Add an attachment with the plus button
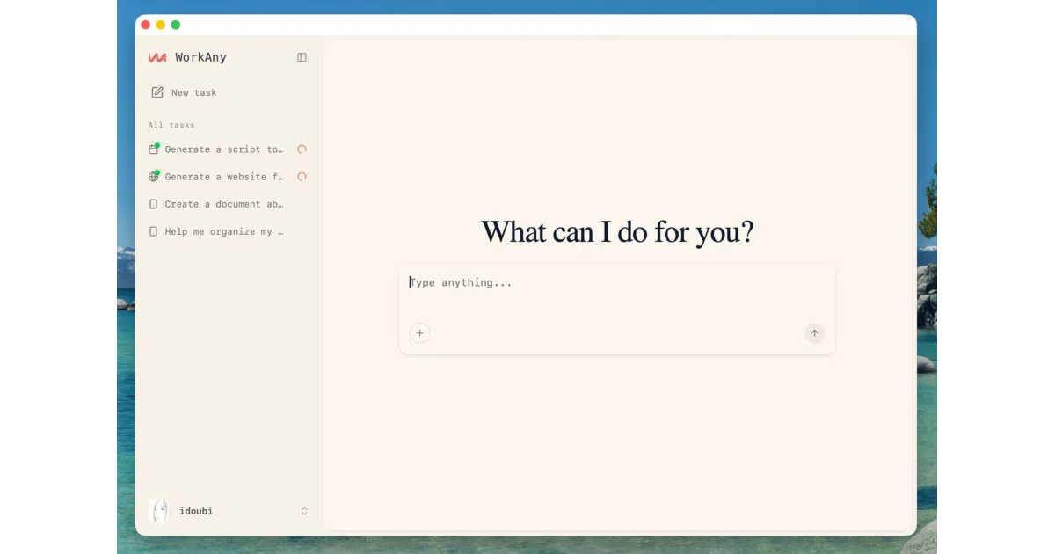Screen dimensions: 1055x554 (x=419, y=333)
